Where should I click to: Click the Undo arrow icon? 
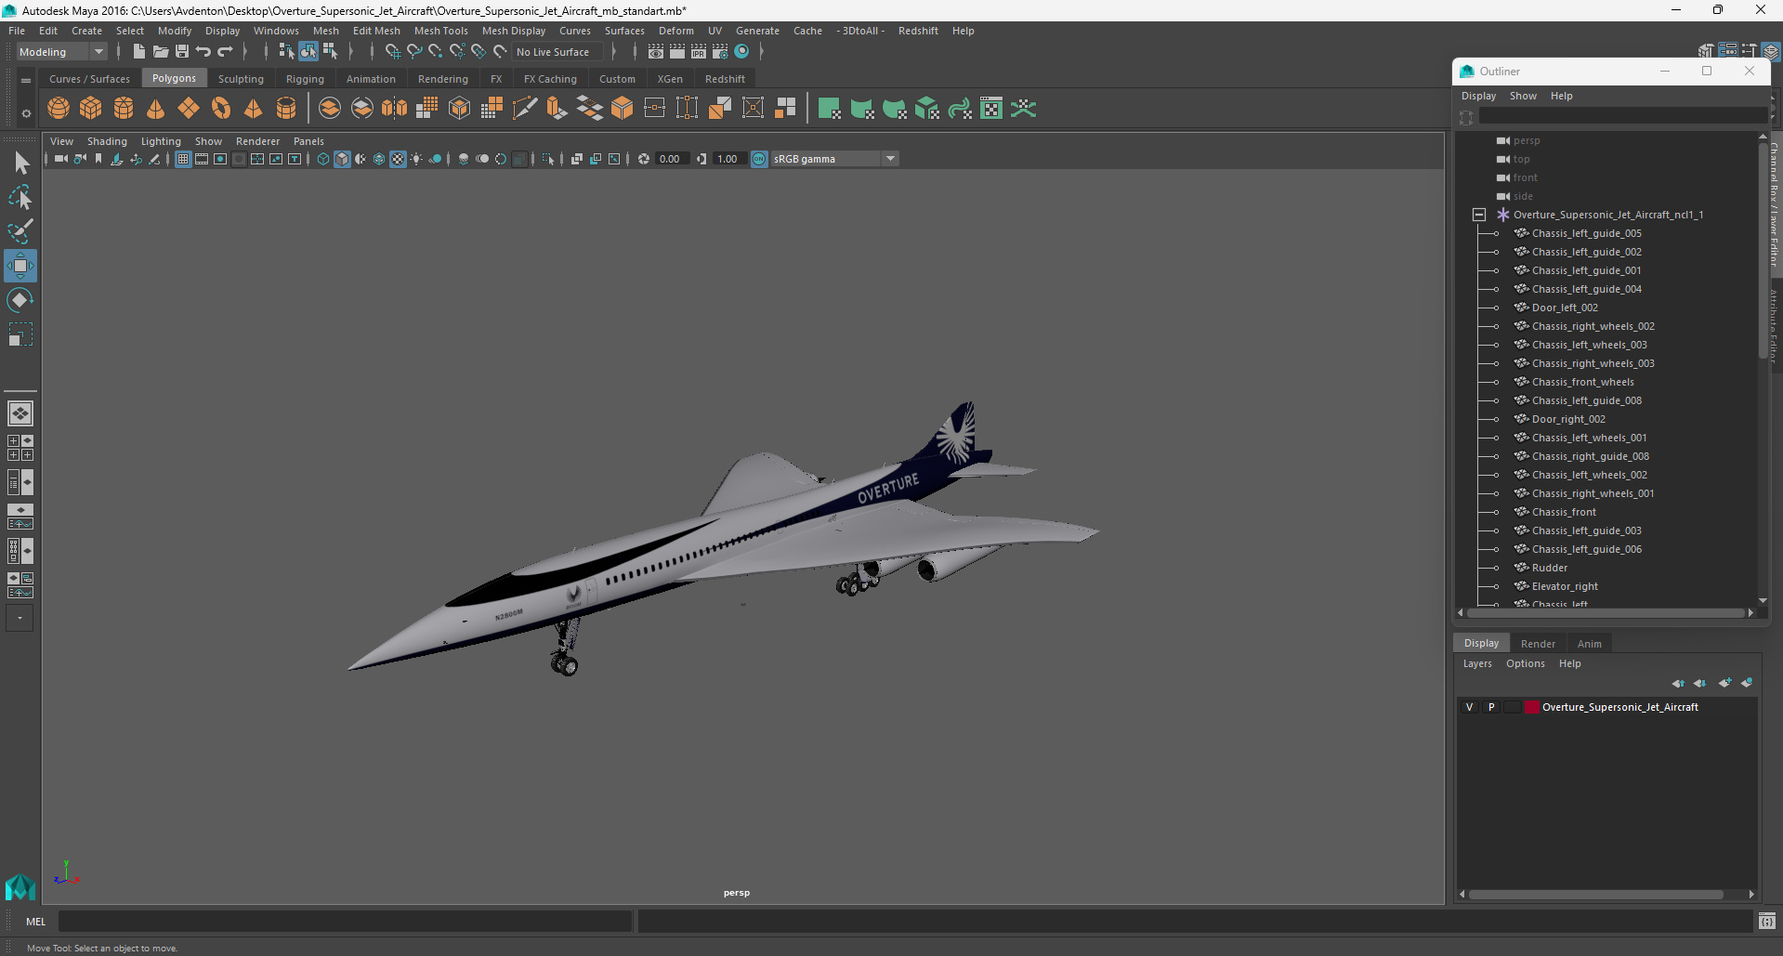tap(203, 52)
